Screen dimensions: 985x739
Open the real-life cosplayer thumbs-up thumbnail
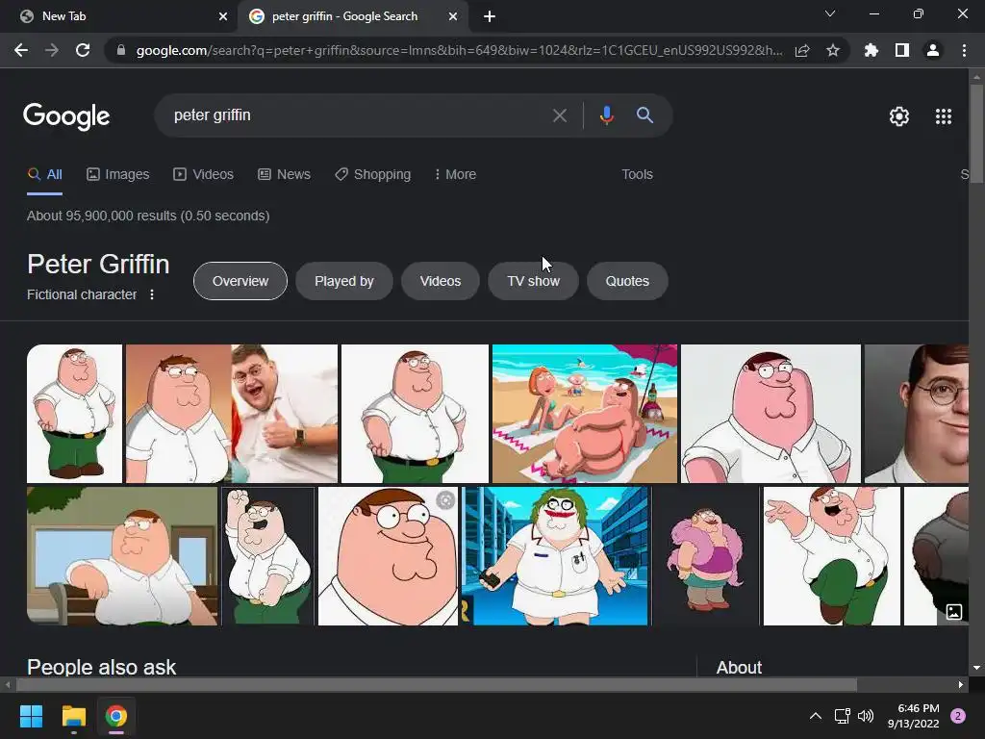pyautogui.click(x=232, y=414)
